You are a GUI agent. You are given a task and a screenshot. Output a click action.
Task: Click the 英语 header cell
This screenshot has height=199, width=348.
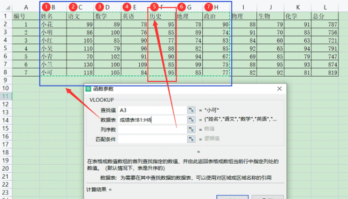tap(134, 16)
